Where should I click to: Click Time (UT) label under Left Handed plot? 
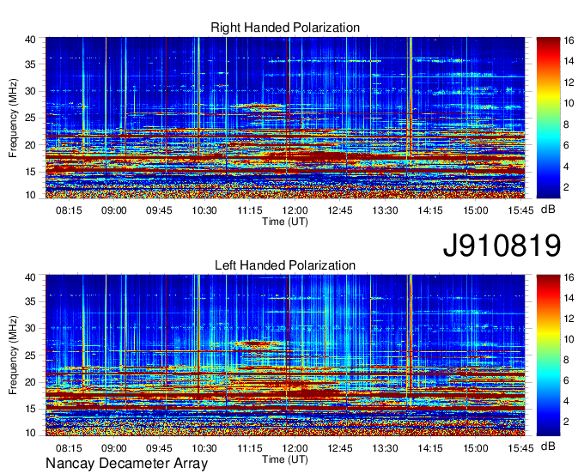pyautogui.click(x=285, y=459)
